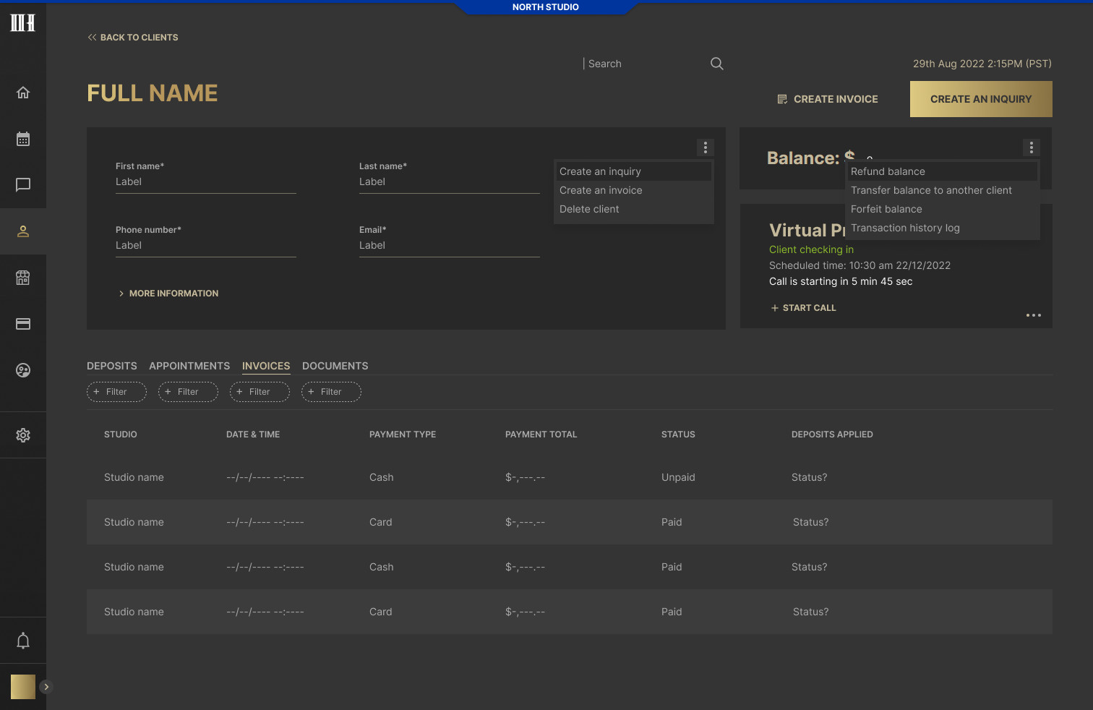
Task: Expand the sidebar with the chevron button
Action: point(46,687)
